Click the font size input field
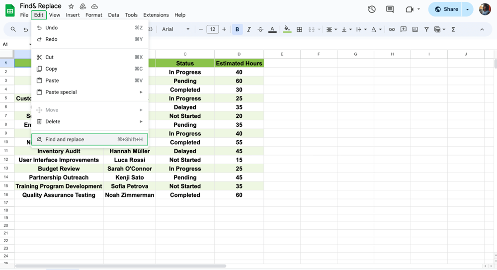497x270 pixels. point(212,29)
